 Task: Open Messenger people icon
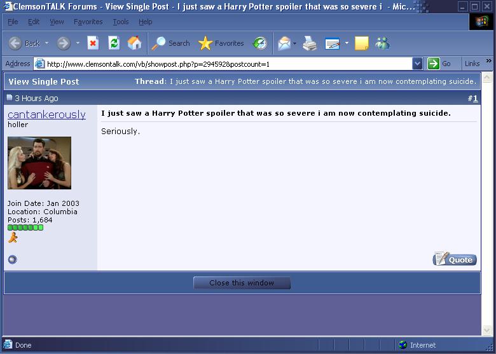tap(382, 43)
